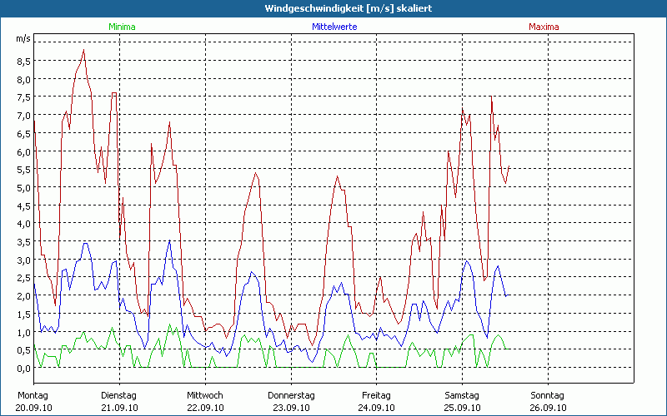Image resolution: width=667 pixels, height=416 pixels.
Task: Click the red maxima peak above 8,5 on Montag
Action: point(84,50)
